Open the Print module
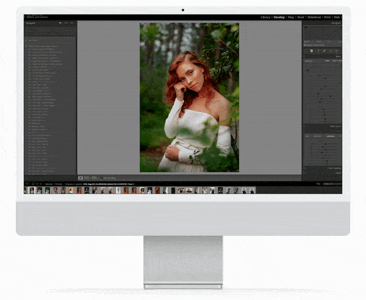 point(327,17)
